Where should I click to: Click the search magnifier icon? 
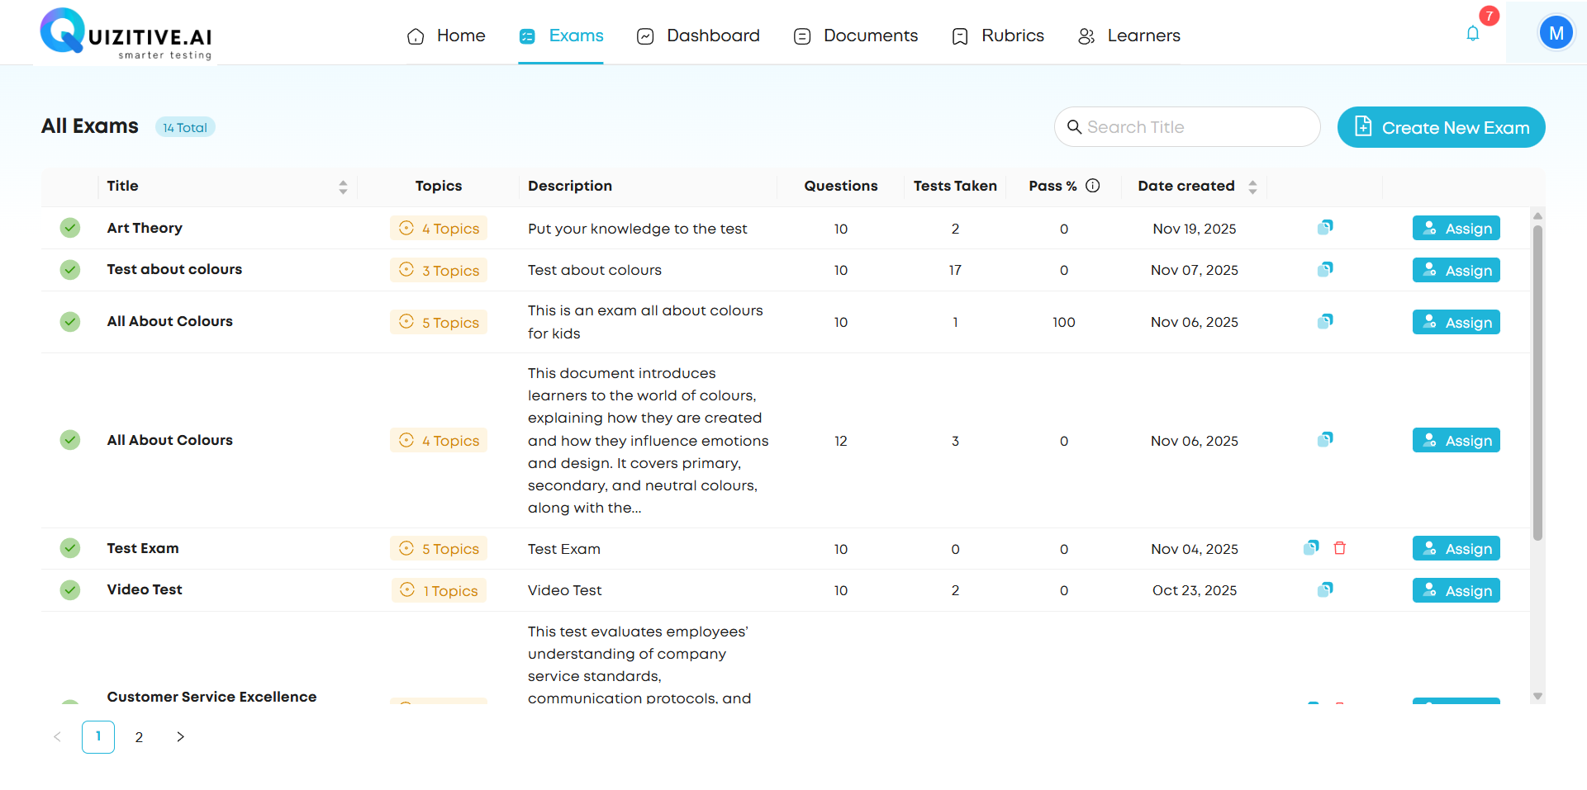coord(1074,127)
